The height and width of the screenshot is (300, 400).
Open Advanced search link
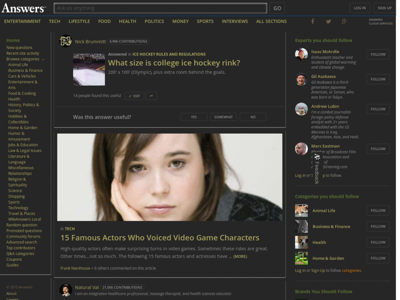point(22,242)
